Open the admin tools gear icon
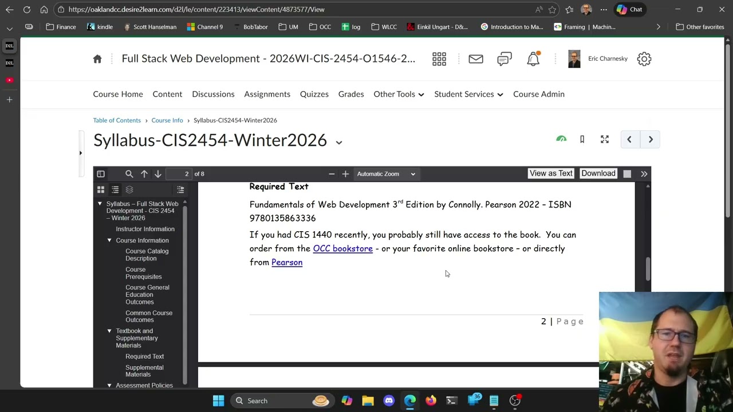The height and width of the screenshot is (412, 733). tap(644, 59)
